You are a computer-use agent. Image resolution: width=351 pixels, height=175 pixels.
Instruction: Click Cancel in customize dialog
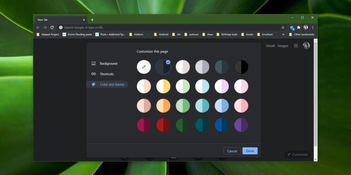click(x=232, y=151)
